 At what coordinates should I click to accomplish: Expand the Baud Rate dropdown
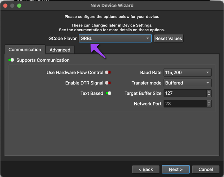pyautogui.click(x=187, y=73)
